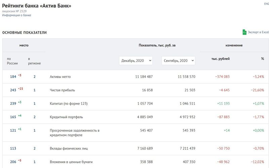Click лицензия № 2529 text

tap(14, 11)
